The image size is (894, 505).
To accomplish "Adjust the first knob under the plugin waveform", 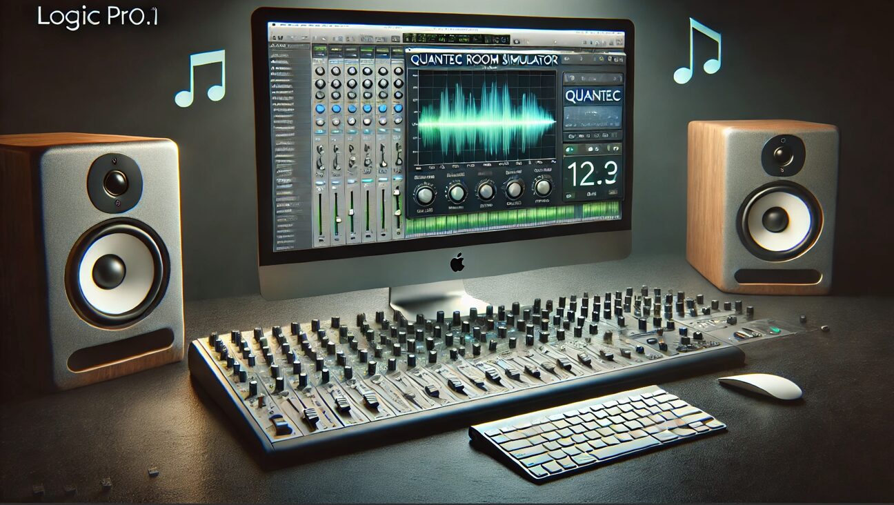I will (425, 195).
